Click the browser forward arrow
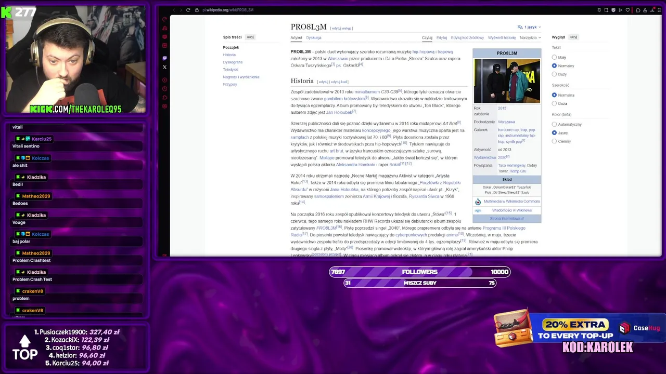 click(181, 10)
